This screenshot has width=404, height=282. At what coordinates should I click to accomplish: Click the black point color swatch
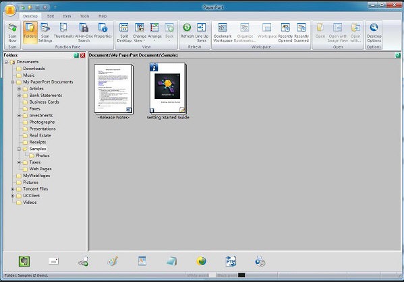[x=241, y=275]
